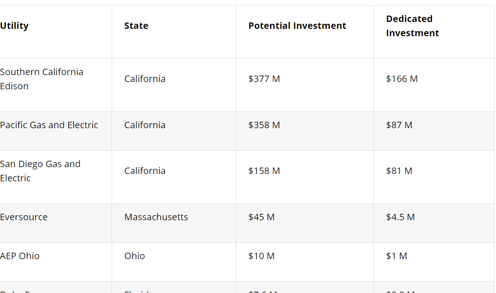The height and width of the screenshot is (293, 496).
Task: Select the $81 M dedicated investment value
Action: coord(399,171)
